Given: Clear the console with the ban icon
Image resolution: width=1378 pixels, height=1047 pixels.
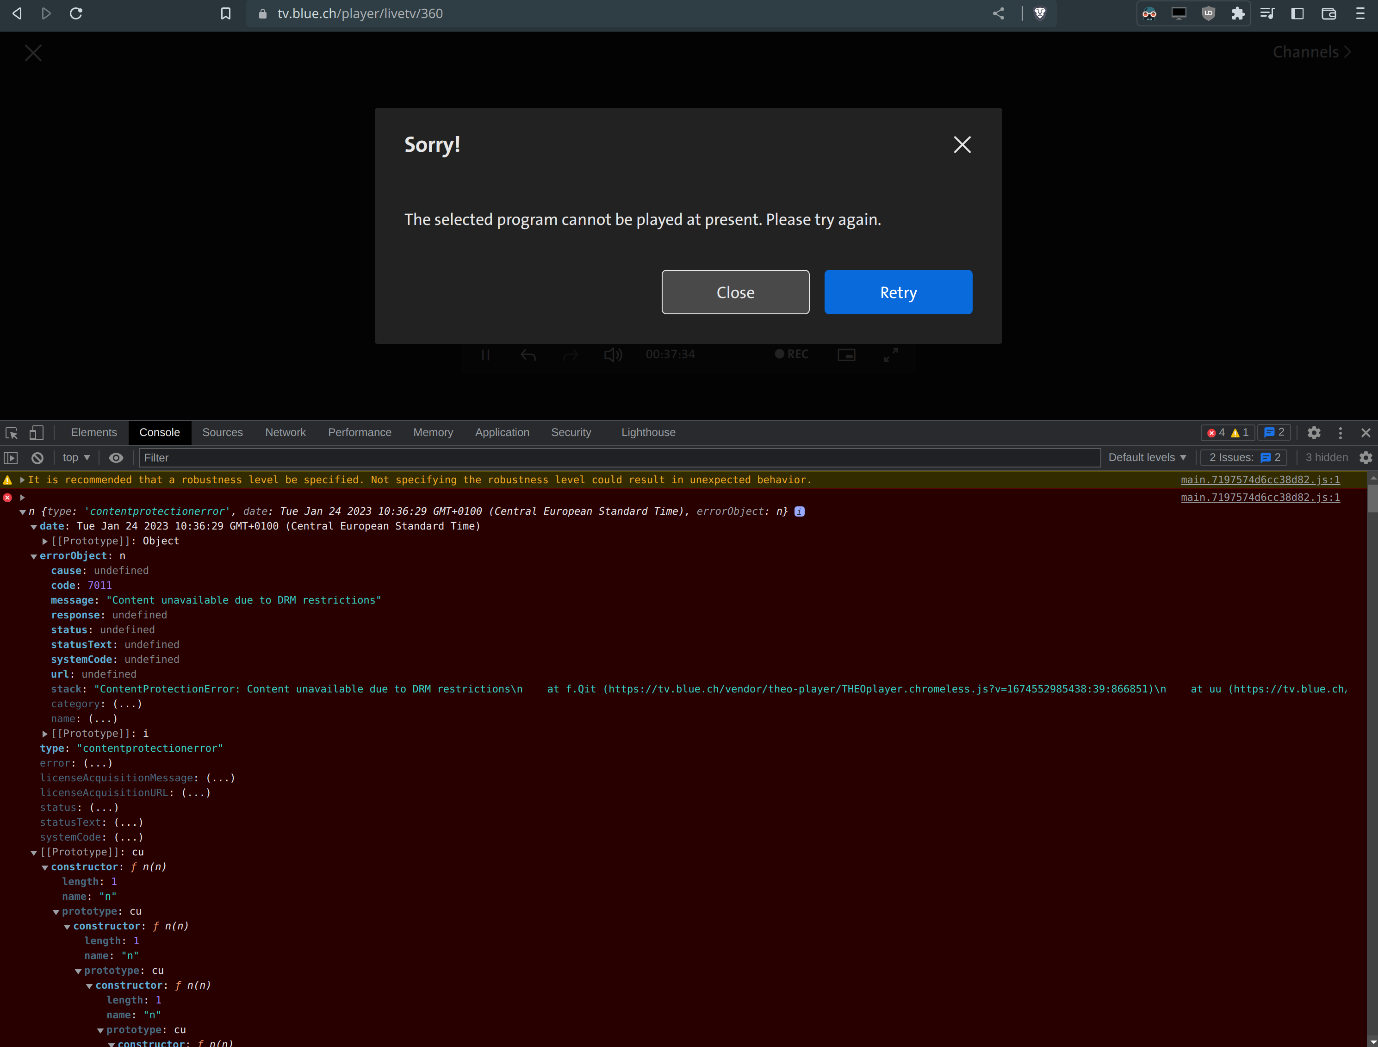Looking at the screenshot, I should coord(37,458).
